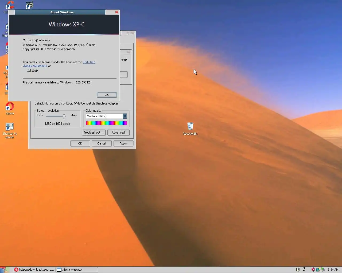This screenshot has width=342, height=273.
Task: Click the Display Properties help question-mark button
Action: point(128,33)
